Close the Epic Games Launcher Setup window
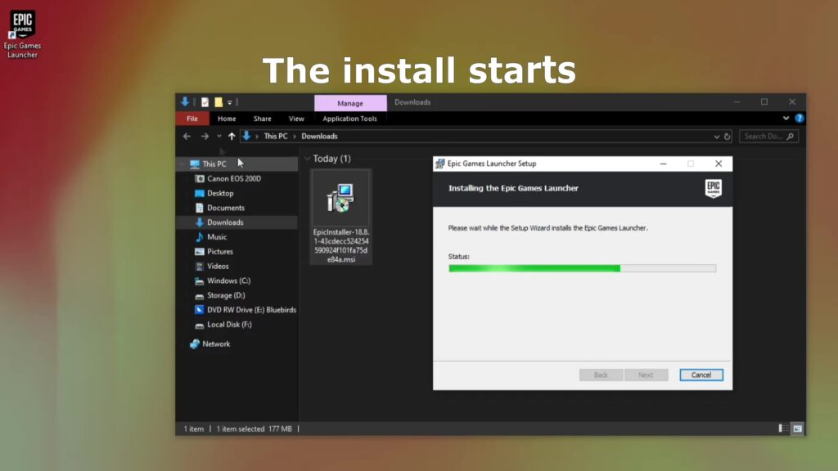Viewport: 838px width, 471px height. (719, 164)
